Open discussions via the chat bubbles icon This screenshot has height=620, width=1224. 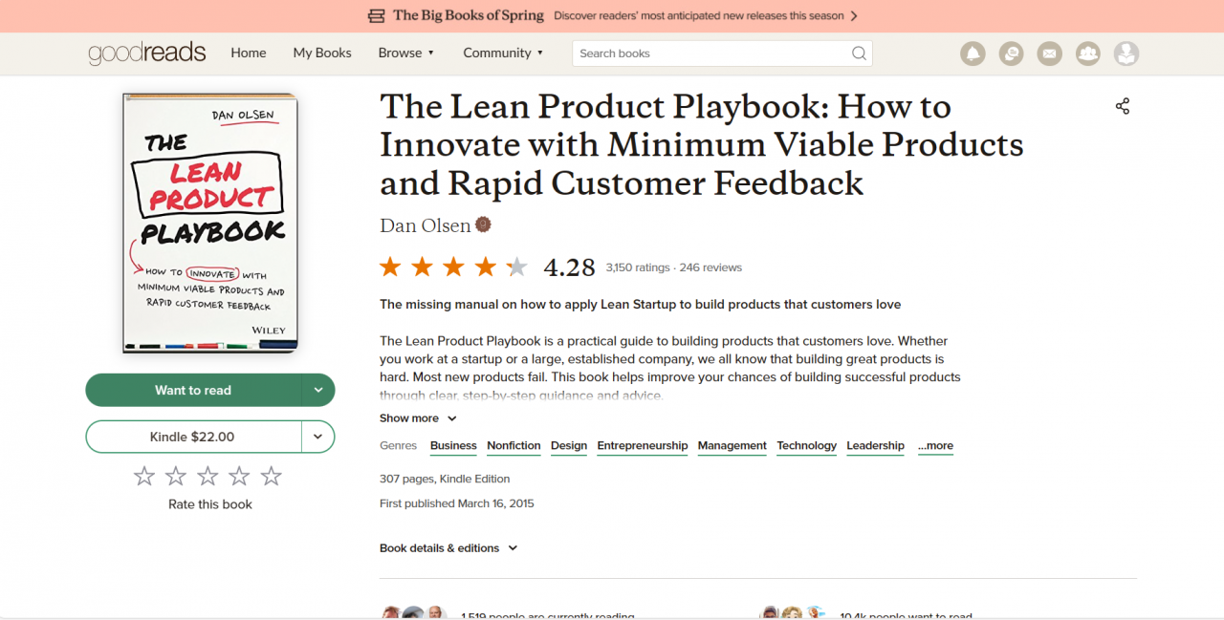1011,53
